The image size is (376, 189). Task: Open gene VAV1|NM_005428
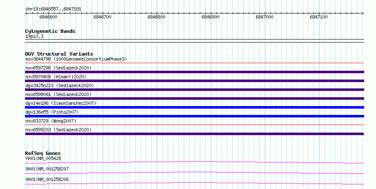coord(43,158)
